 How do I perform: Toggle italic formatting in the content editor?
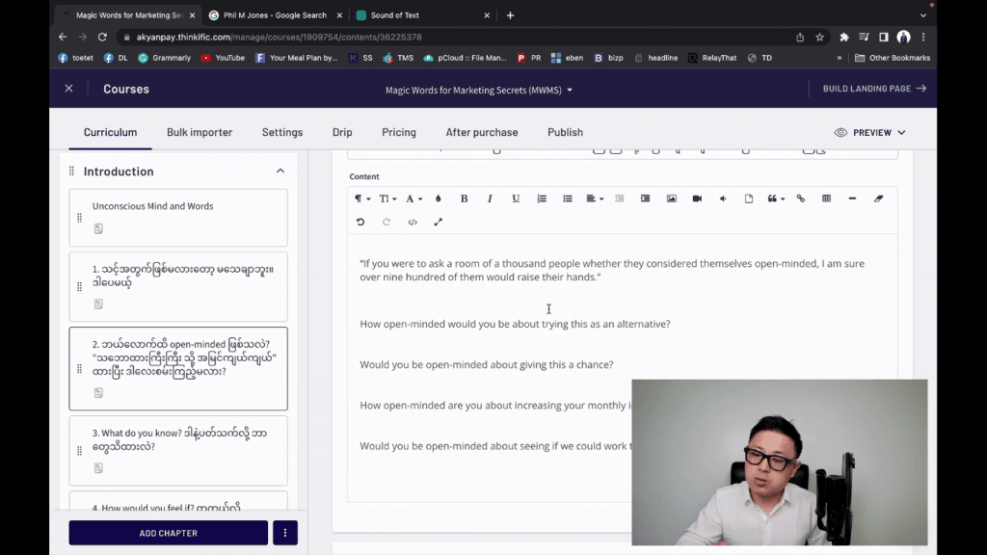(x=490, y=198)
